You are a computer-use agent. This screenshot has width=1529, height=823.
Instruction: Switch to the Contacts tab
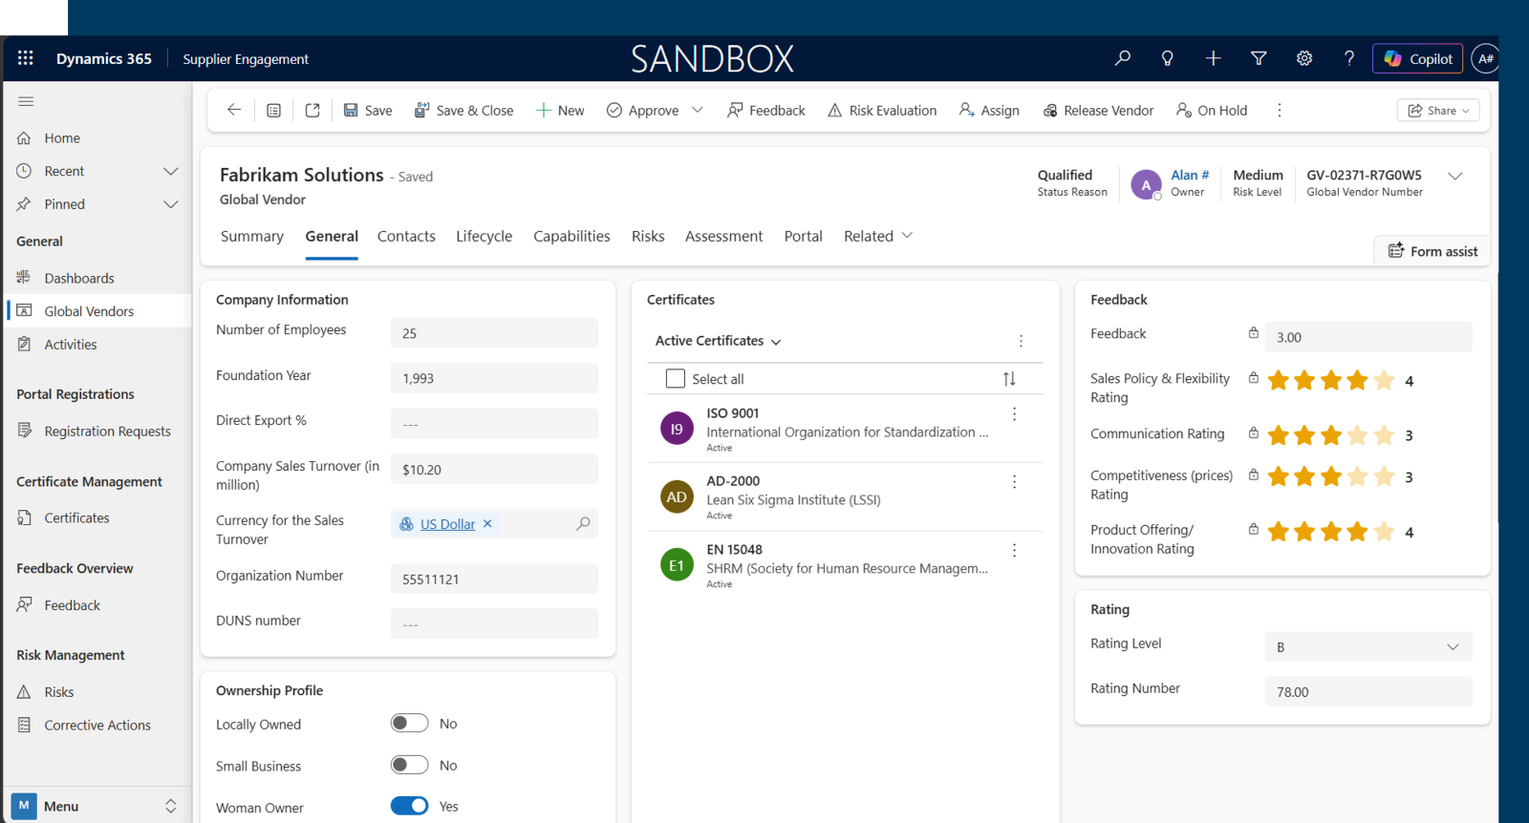coord(406,236)
